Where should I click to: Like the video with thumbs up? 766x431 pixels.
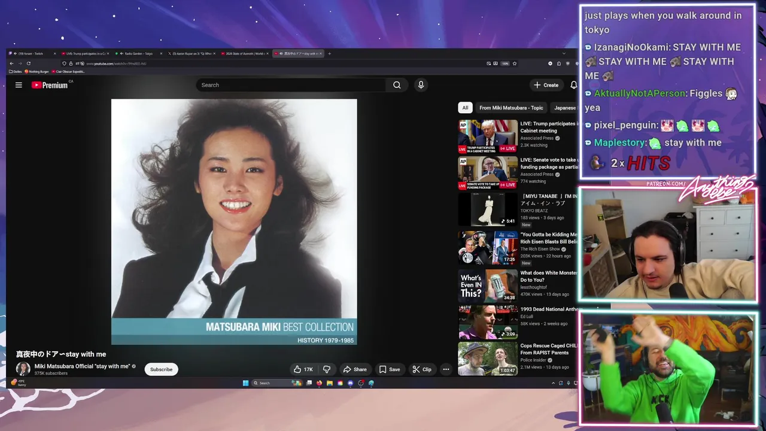point(303,369)
